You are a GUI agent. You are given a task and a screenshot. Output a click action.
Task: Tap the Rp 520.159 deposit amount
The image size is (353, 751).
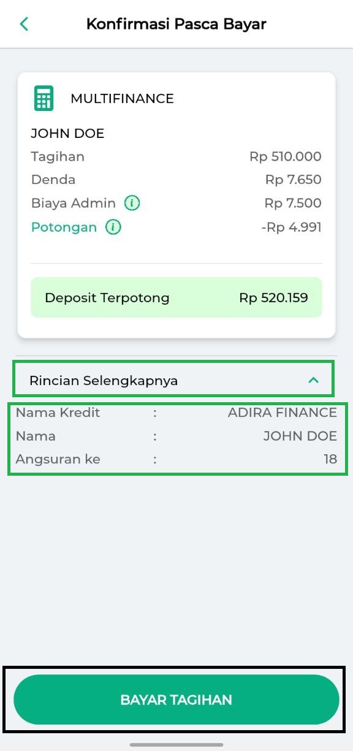click(x=273, y=298)
